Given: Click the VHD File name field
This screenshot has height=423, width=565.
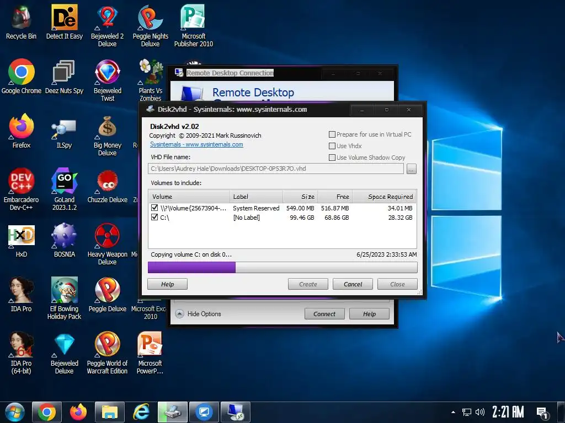Looking at the screenshot, I should pos(276,169).
